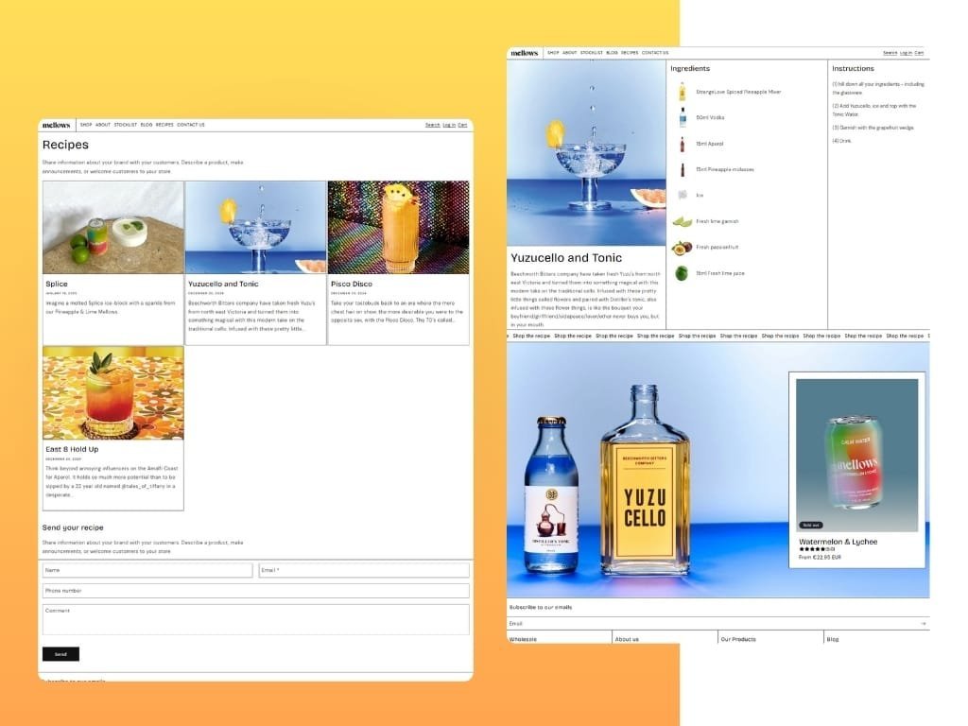Viewport: 968px width, 726px height.
Task: Click the StrangeLove Spiced Pineapple Mixer bottle icon
Action: pos(683,92)
